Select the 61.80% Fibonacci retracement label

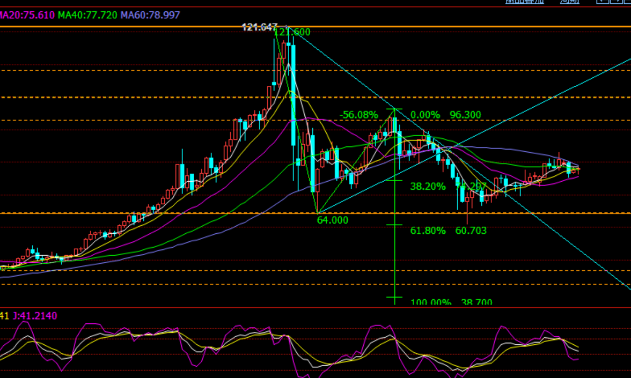coord(428,231)
